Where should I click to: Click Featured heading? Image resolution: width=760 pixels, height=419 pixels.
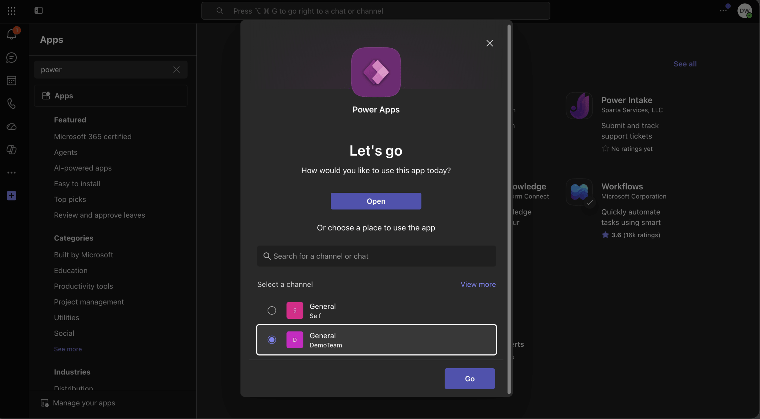pos(70,120)
